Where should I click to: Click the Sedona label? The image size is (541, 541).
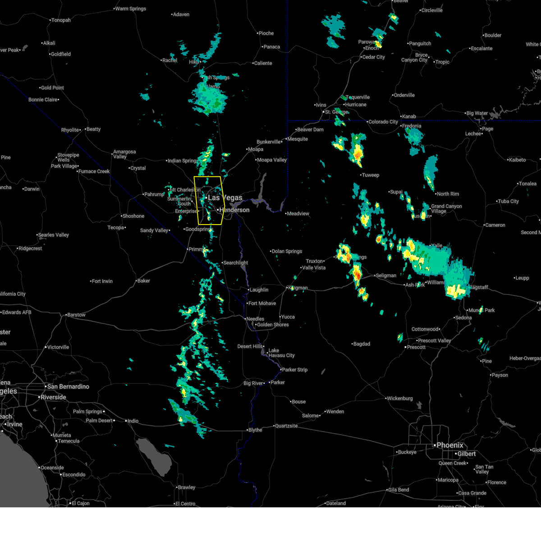point(463,318)
